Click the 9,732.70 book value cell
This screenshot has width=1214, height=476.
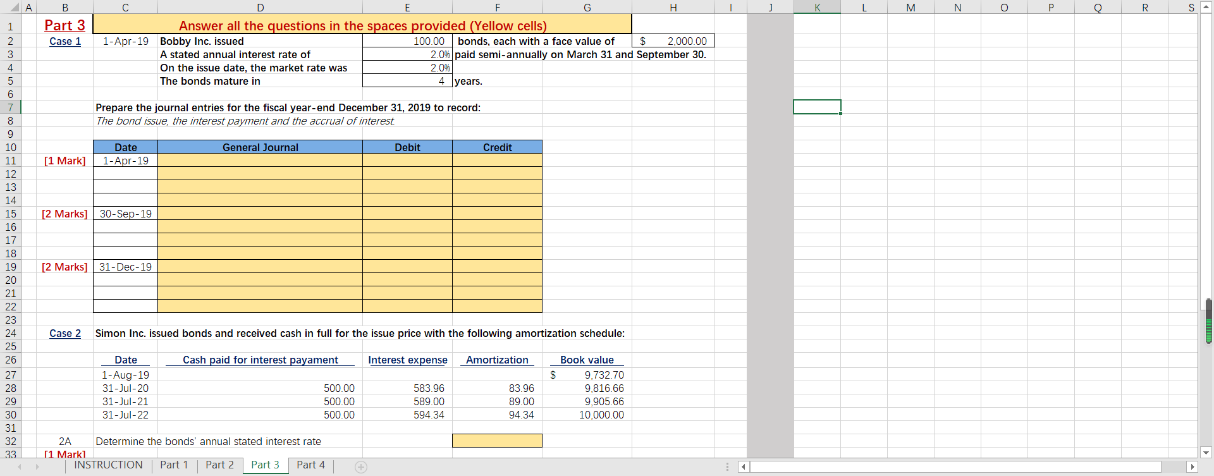coord(587,375)
